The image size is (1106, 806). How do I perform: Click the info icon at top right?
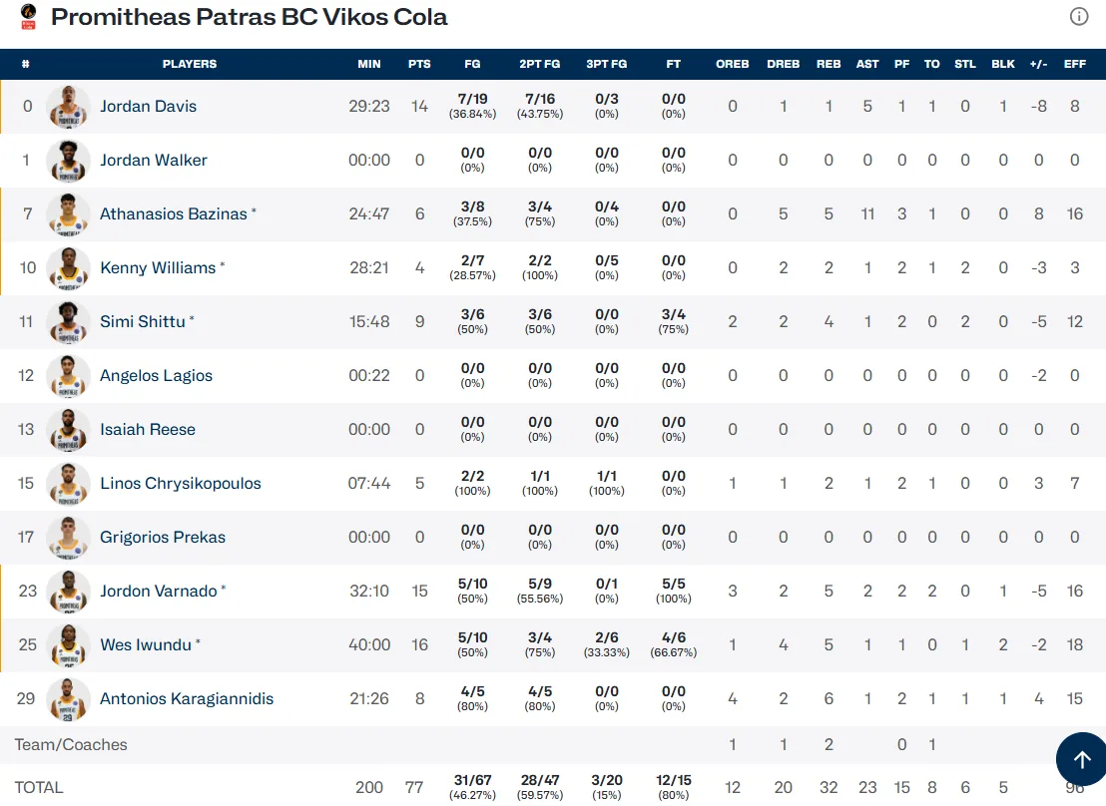point(1078,16)
